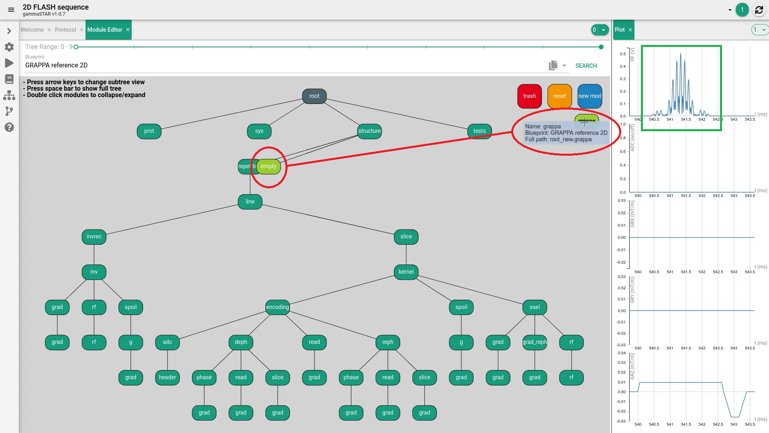Viewport: 769px width, 433px height.
Task: Click the SEARCH button
Action: (586, 66)
